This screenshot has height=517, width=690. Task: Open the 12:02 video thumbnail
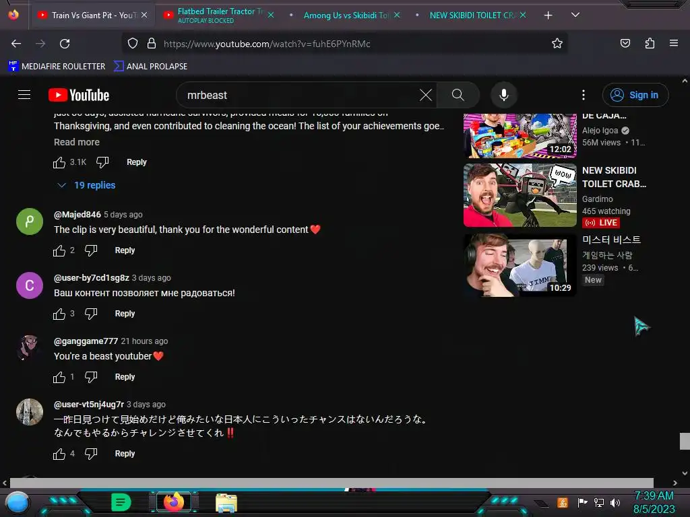(520, 136)
